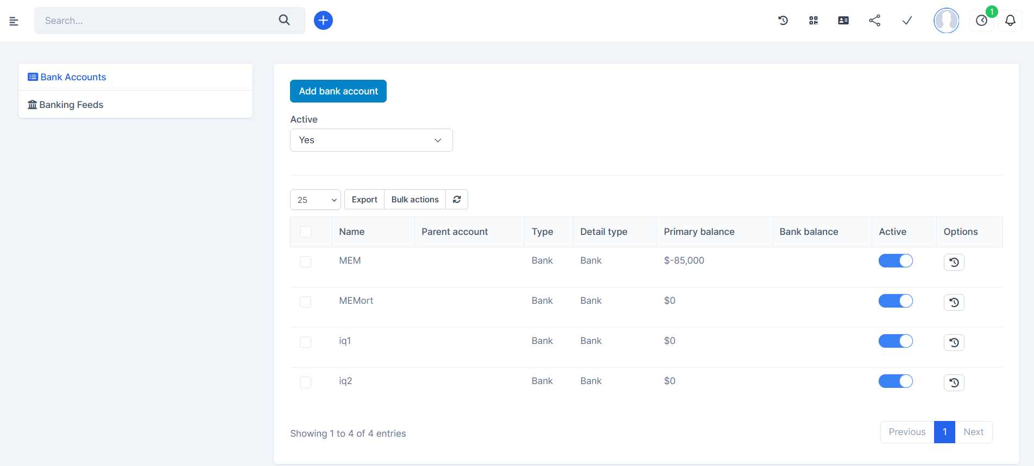1034x466 pixels.
Task: Tick the select-all header checkbox
Action: tap(306, 232)
